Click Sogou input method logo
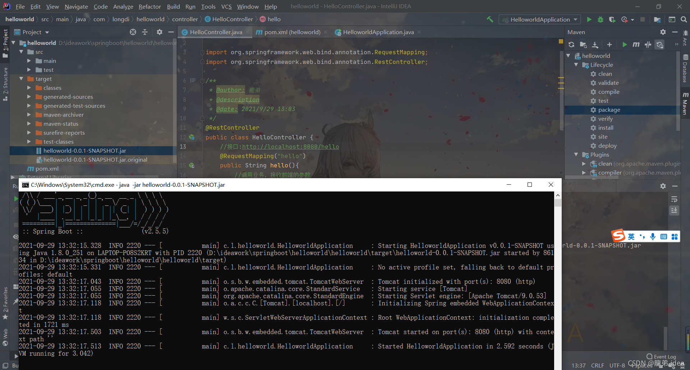The width and height of the screenshot is (690, 370). click(618, 236)
